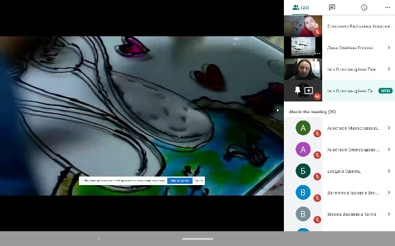395x246 pixels.
Task: Expand chevron for Валентина Іванівна row
Action: [x=389, y=192]
